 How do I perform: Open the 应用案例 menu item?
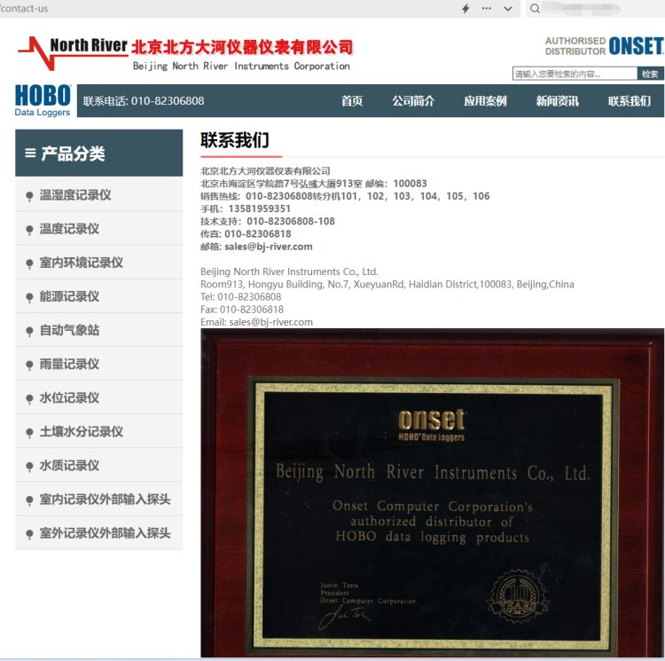(x=485, y=101)
